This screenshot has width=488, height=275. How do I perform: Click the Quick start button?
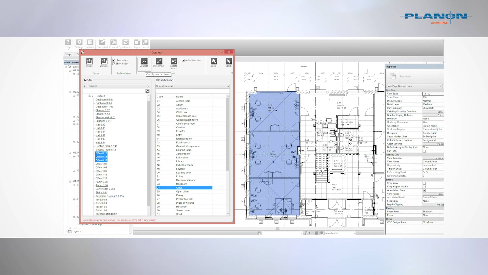point(102,43)
